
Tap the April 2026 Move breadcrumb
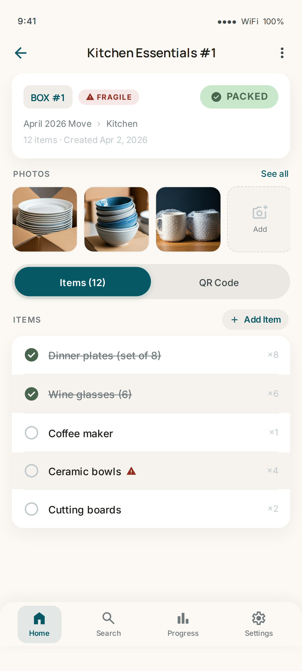(57, 124)
